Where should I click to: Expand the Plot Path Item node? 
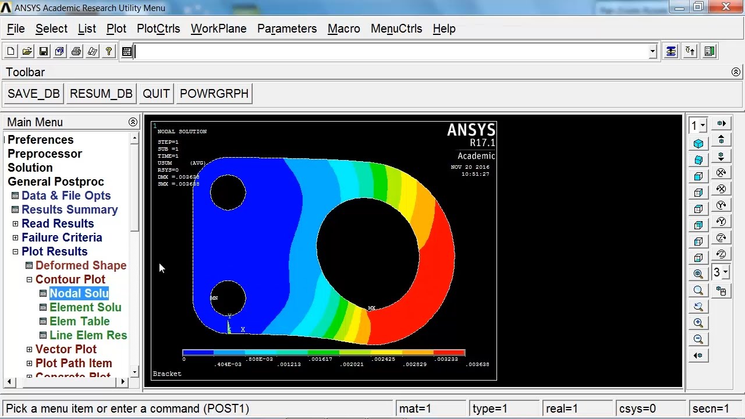29,363
